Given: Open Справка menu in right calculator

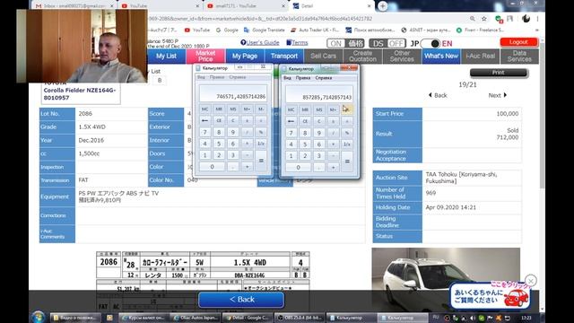Looking at the screenshot, I should click(x=324, y=78).
